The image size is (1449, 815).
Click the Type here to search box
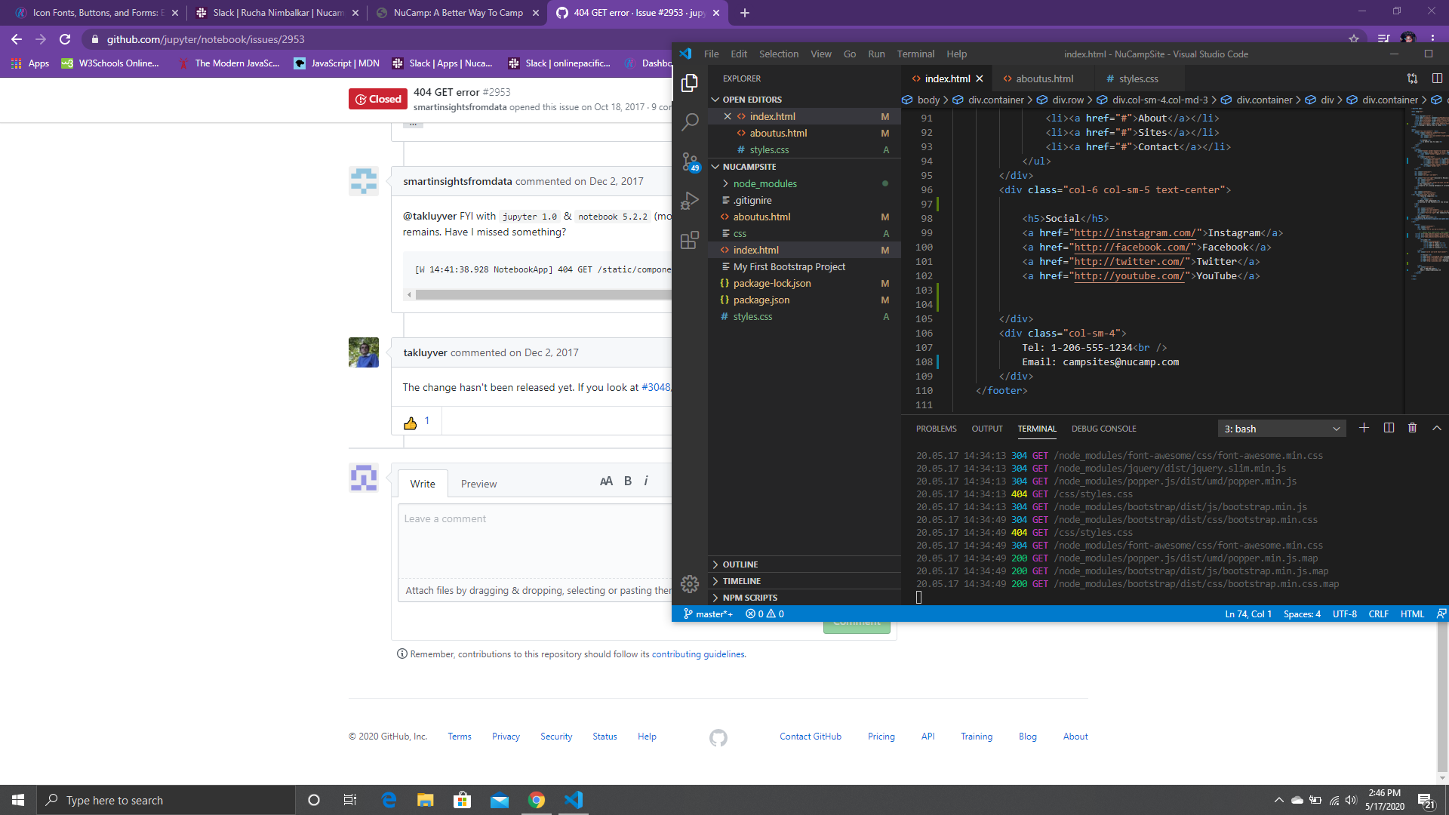point(166,800)
